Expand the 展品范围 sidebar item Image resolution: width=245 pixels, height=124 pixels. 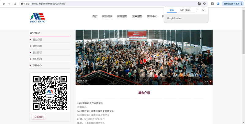point(37,46)
